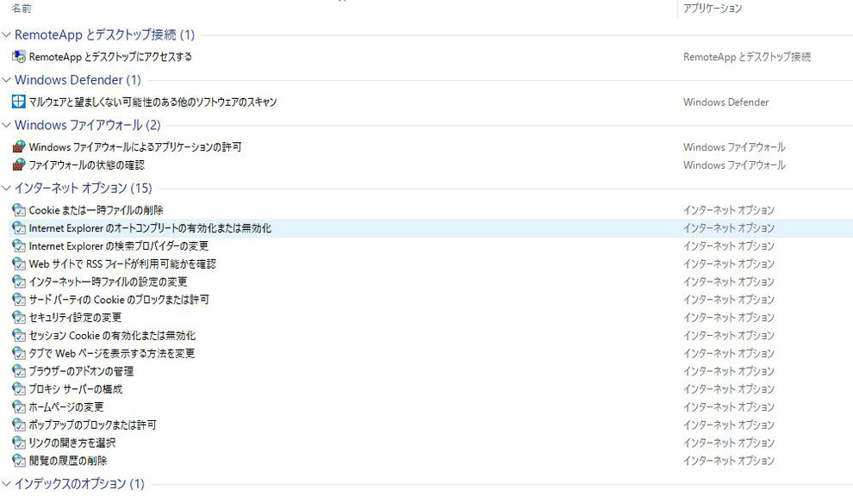
Task: Click the Windows Defender malware scan icon
Action: click(x=18, y=102)
